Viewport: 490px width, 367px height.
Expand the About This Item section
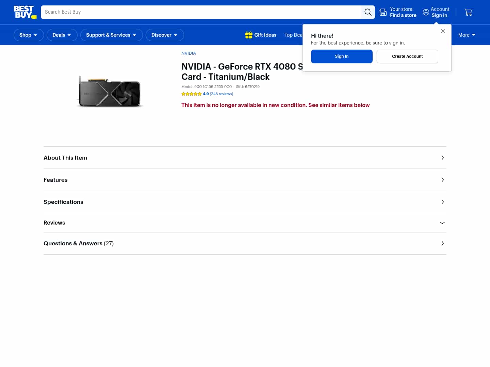tap(245, 158)
